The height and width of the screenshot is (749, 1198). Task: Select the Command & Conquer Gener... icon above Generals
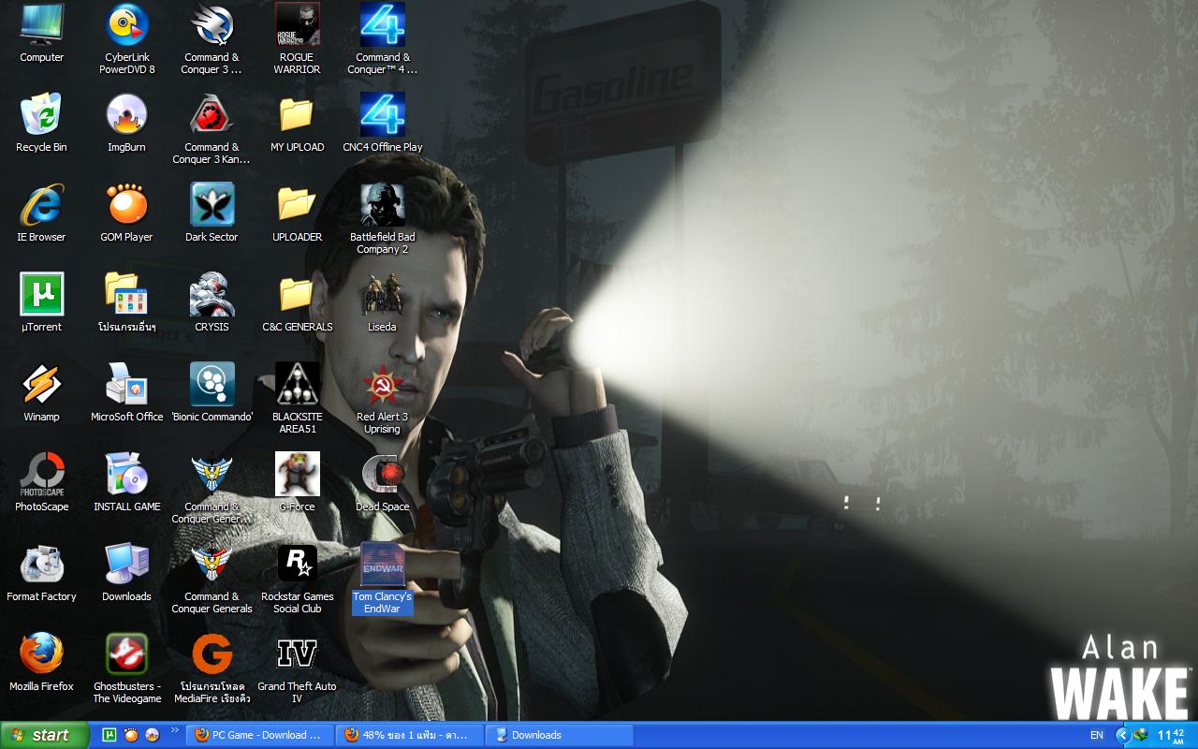click(212, 488)
